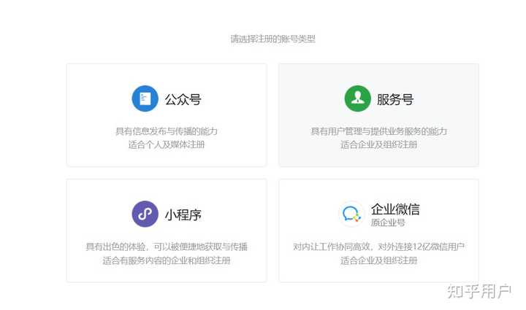The width and height of the screenshot is (526, 310).
Task: Click the green 服务号 person icon
Action: point(357,98)
